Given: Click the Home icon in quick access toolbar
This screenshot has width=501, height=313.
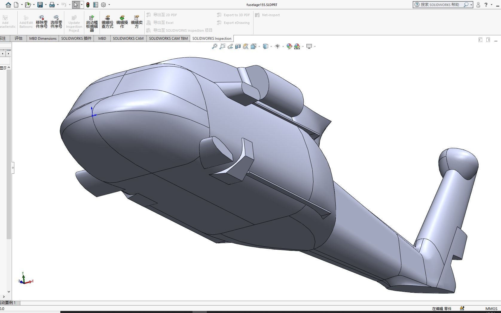Looking at the screenshot, I should (x=8, y=5).
